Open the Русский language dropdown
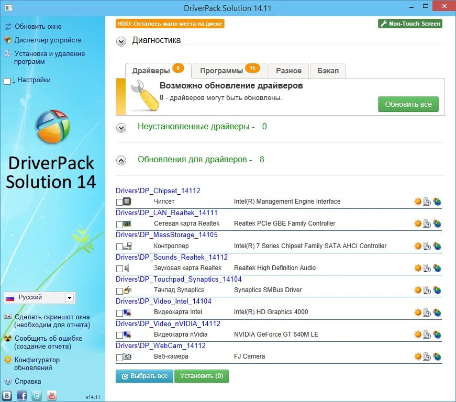Viewport: 456px width, 402px height. pyautogui.click(x=40, y=298)
